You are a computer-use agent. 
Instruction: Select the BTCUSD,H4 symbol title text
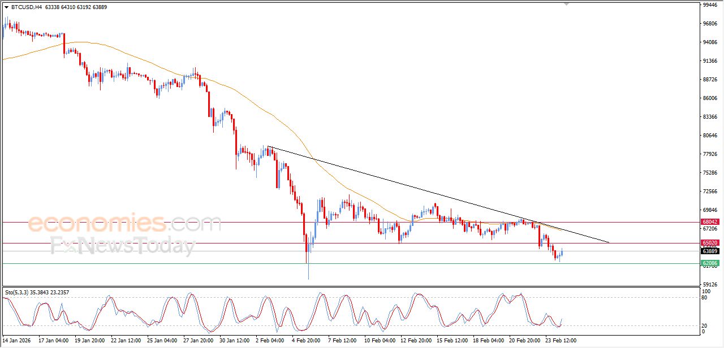point(26,7)
